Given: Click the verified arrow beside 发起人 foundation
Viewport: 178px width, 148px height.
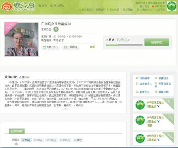Looking at the screenshot, I should click(x=158, y=106).
